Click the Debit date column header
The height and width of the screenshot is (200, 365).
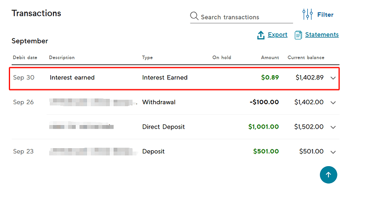[x=25, y=58]
